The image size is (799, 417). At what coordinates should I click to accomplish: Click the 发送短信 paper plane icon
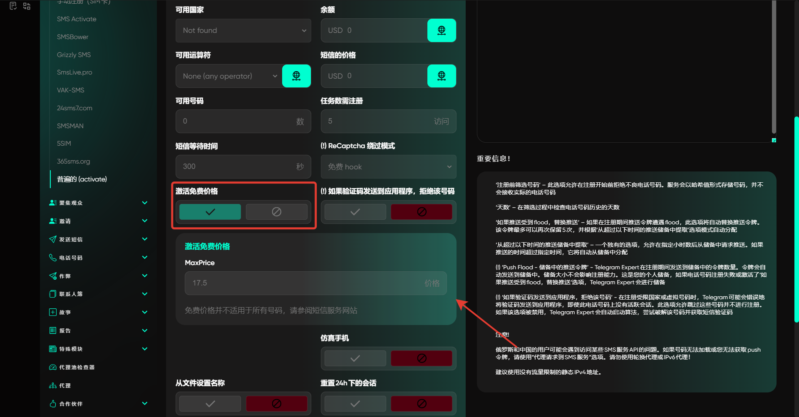53,239
